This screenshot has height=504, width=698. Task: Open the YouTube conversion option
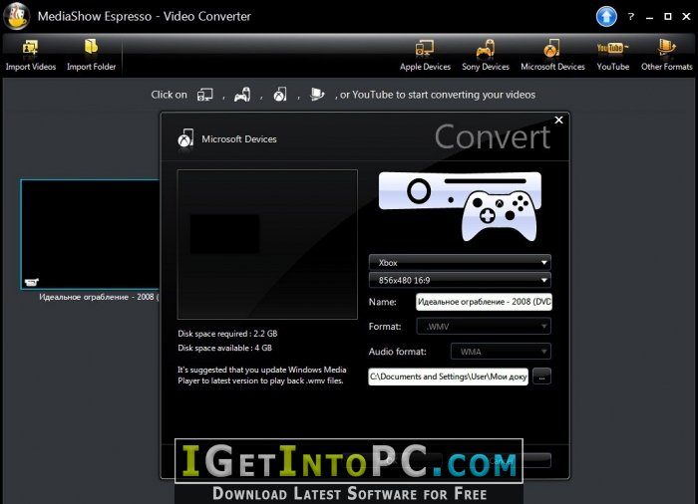pyautogui.click(x=612, y=49)
